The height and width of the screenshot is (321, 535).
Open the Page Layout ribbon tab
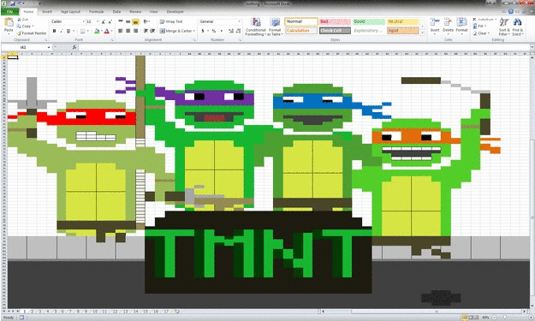point(70,12)
